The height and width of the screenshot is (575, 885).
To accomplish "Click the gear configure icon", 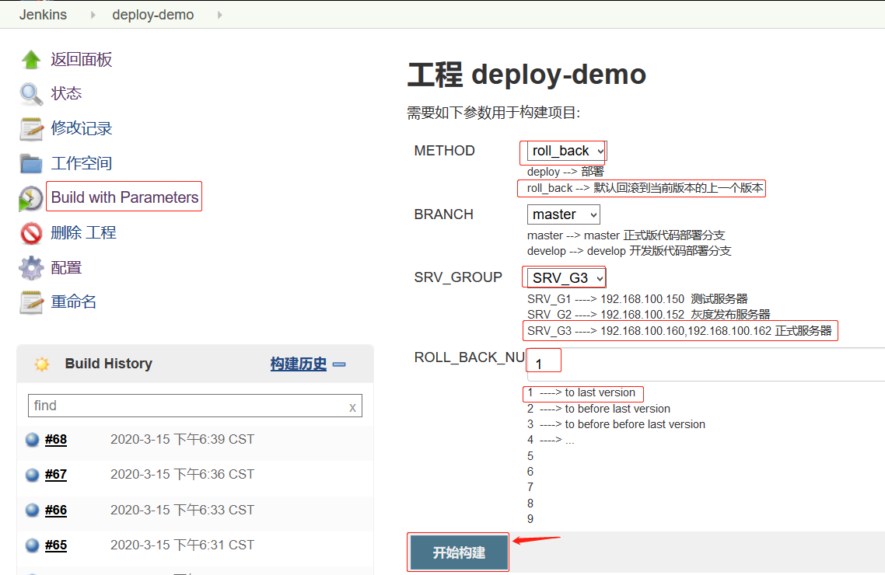I will click(x=31, y=268).
